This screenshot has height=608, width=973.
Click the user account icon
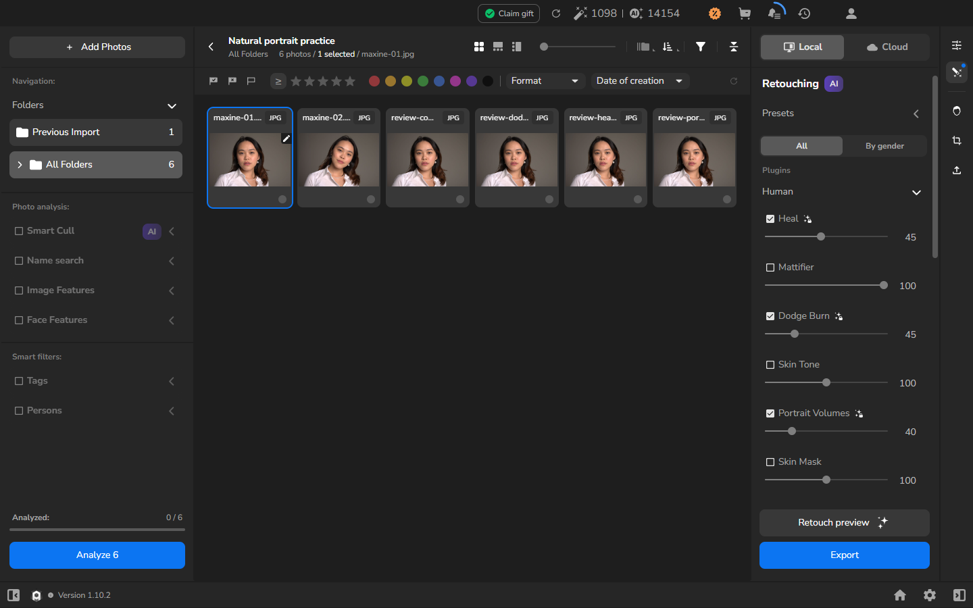tap(851, 14)
